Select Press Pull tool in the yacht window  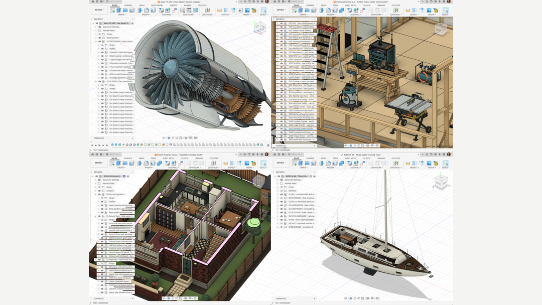(322, 164)
